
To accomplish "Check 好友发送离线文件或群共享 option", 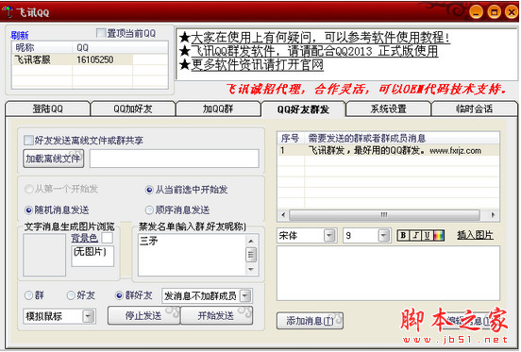I will [x=29, y=140].
